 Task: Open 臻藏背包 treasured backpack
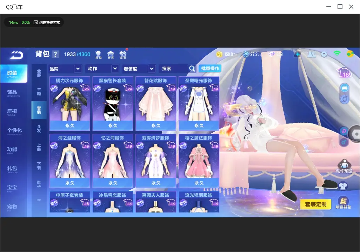pyautogui.click(x=344, y=203)
